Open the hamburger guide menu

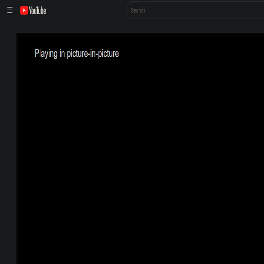10,11
